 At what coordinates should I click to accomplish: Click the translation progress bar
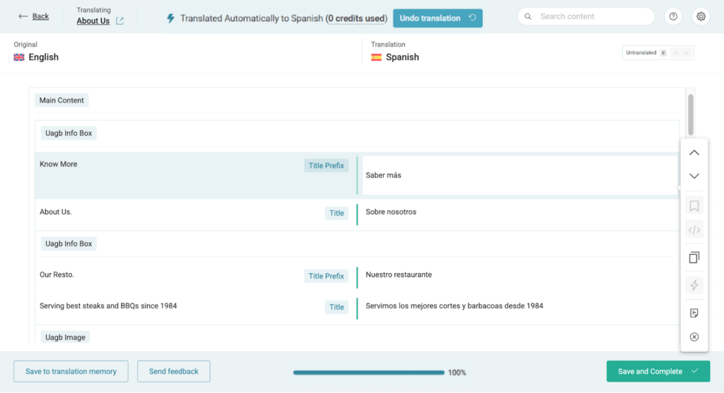click(x=368, y=373)
